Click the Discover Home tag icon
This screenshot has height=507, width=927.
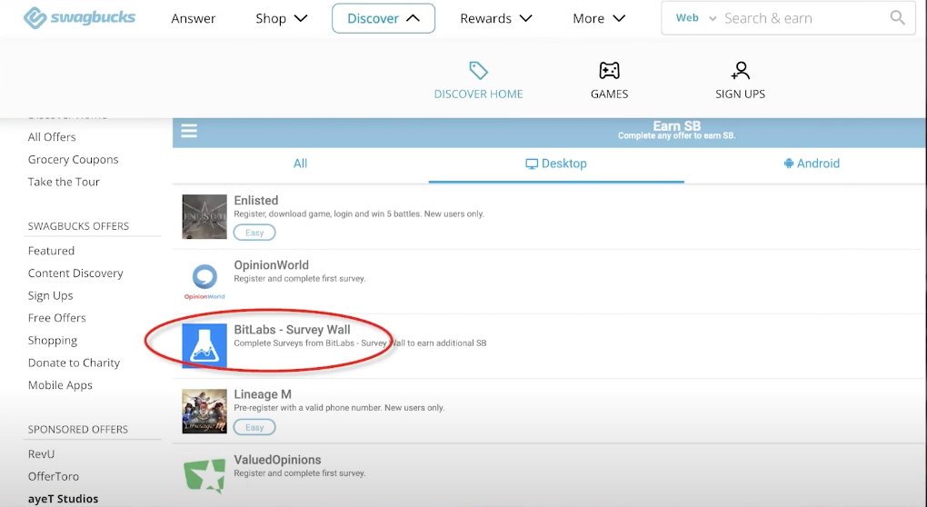(478, 71)
